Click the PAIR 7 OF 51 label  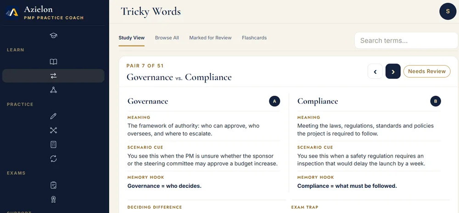point(145,66)
